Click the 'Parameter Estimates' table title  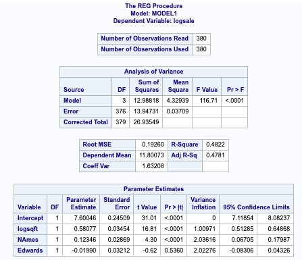153,189
